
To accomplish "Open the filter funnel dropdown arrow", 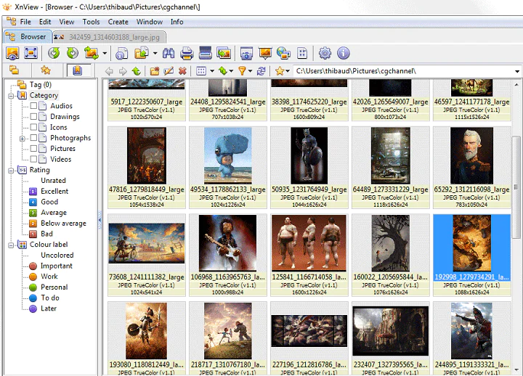I will pyautogui.click(x=249, y=71).
